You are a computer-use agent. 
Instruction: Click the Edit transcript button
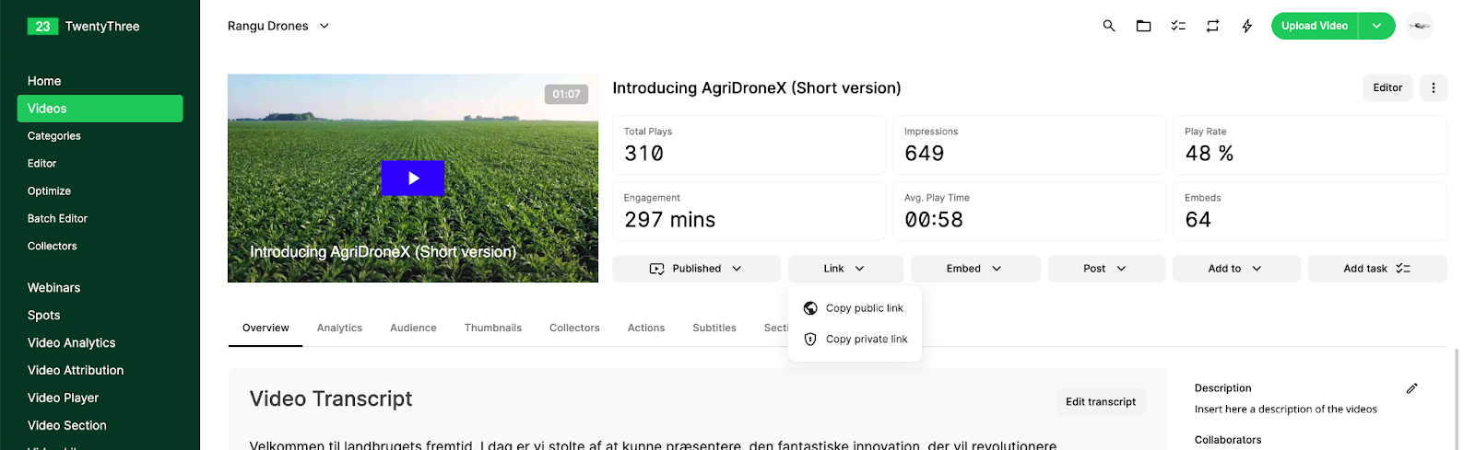click(x=1101, y=402)
